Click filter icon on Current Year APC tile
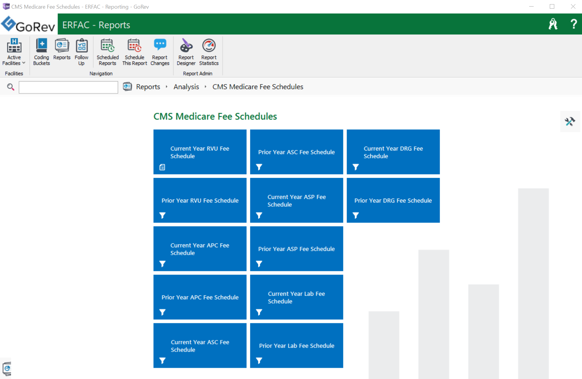This screenshot has width=582, height=379. (162, 264)
